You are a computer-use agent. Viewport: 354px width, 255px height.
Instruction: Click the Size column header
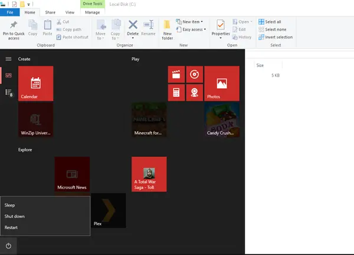click(x=260, y=65)
